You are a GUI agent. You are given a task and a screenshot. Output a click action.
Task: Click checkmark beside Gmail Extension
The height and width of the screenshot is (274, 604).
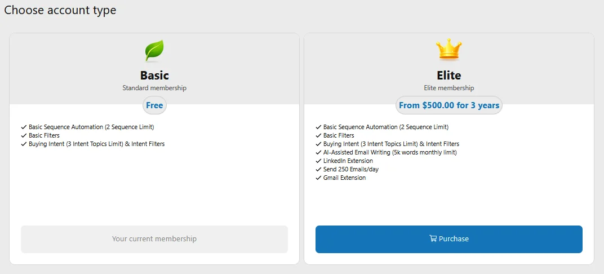click(x=318, y=178)
